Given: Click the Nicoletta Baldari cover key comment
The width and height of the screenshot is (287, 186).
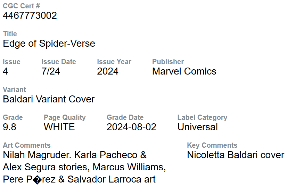Looking at the screenshot, I should coord(236,155).
